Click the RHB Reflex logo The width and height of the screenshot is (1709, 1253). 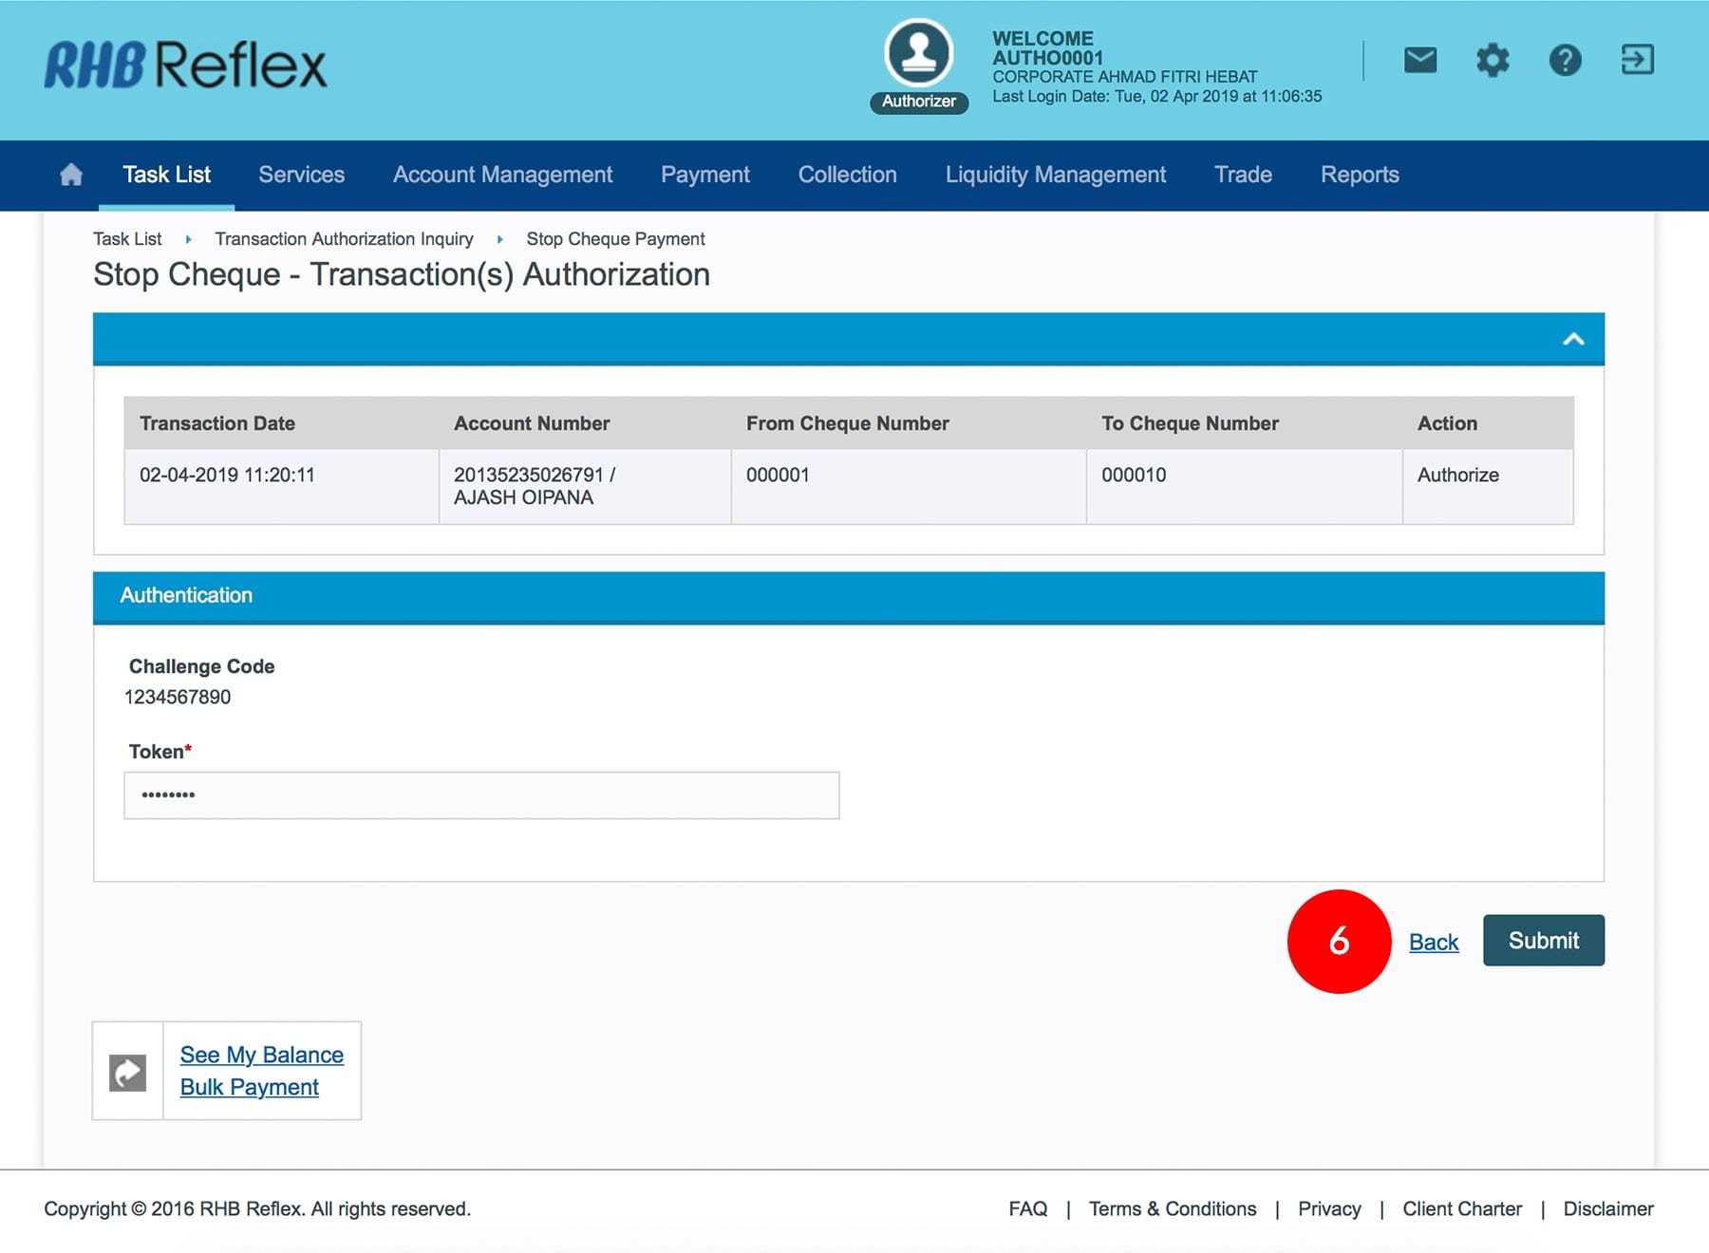[x=186, y=65]
